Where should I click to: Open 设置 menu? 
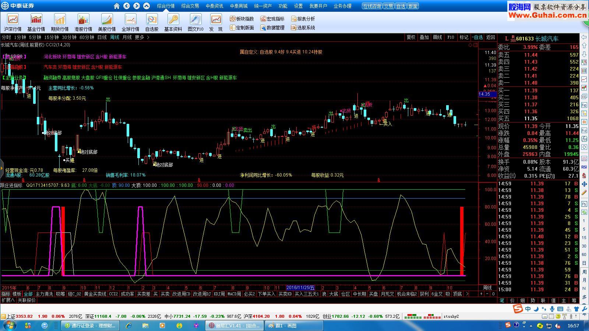tap(298, 6)
